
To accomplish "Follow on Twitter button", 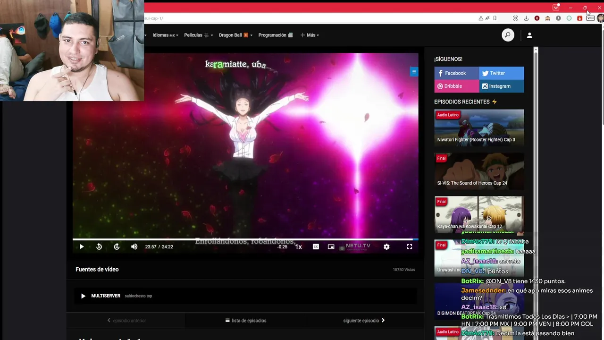I will (502, 73).
